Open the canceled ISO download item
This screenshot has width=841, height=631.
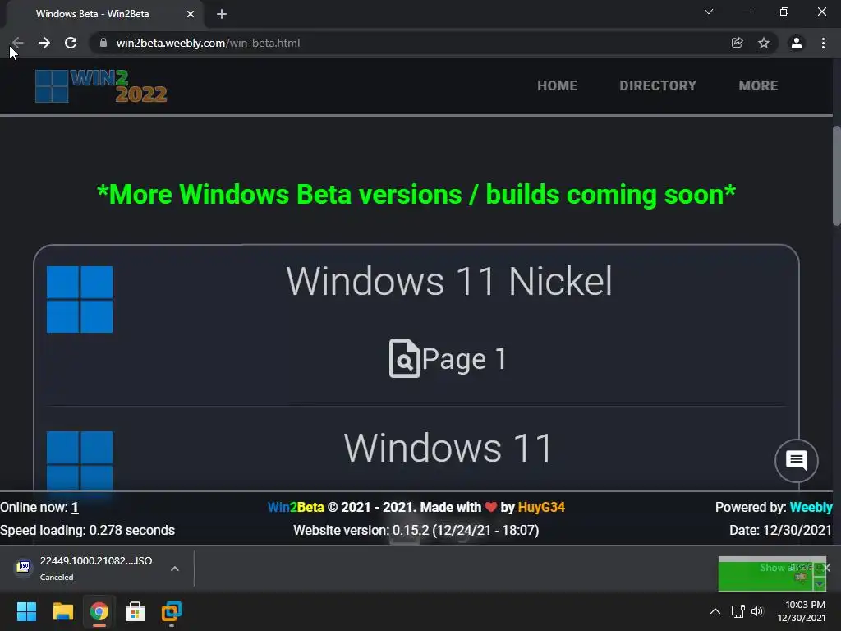pyautogui.click(x=97, y=569)
